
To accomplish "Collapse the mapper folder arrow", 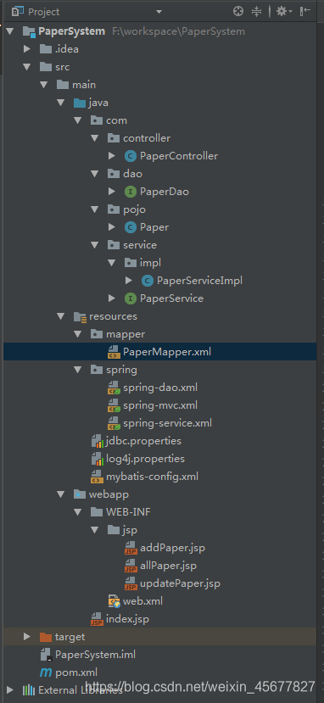I will (x=78, y=334).
